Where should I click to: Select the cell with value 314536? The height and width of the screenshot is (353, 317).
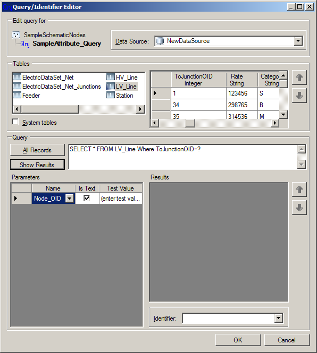pos(242,115)
